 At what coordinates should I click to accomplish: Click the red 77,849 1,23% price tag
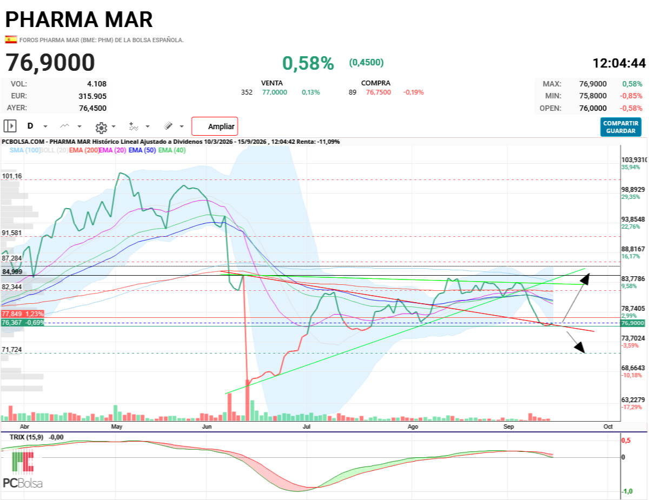tap(22, 314)
